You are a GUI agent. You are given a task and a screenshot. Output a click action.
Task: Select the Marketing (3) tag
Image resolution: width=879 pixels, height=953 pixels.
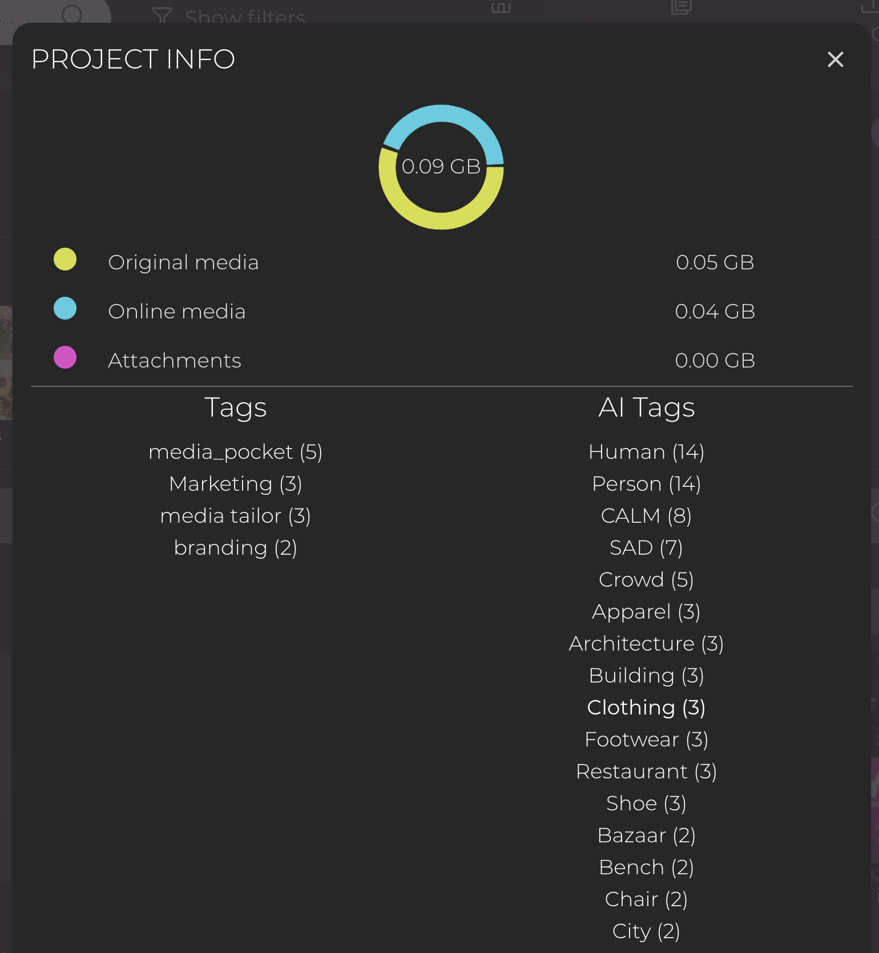click(x=235, y=484)
